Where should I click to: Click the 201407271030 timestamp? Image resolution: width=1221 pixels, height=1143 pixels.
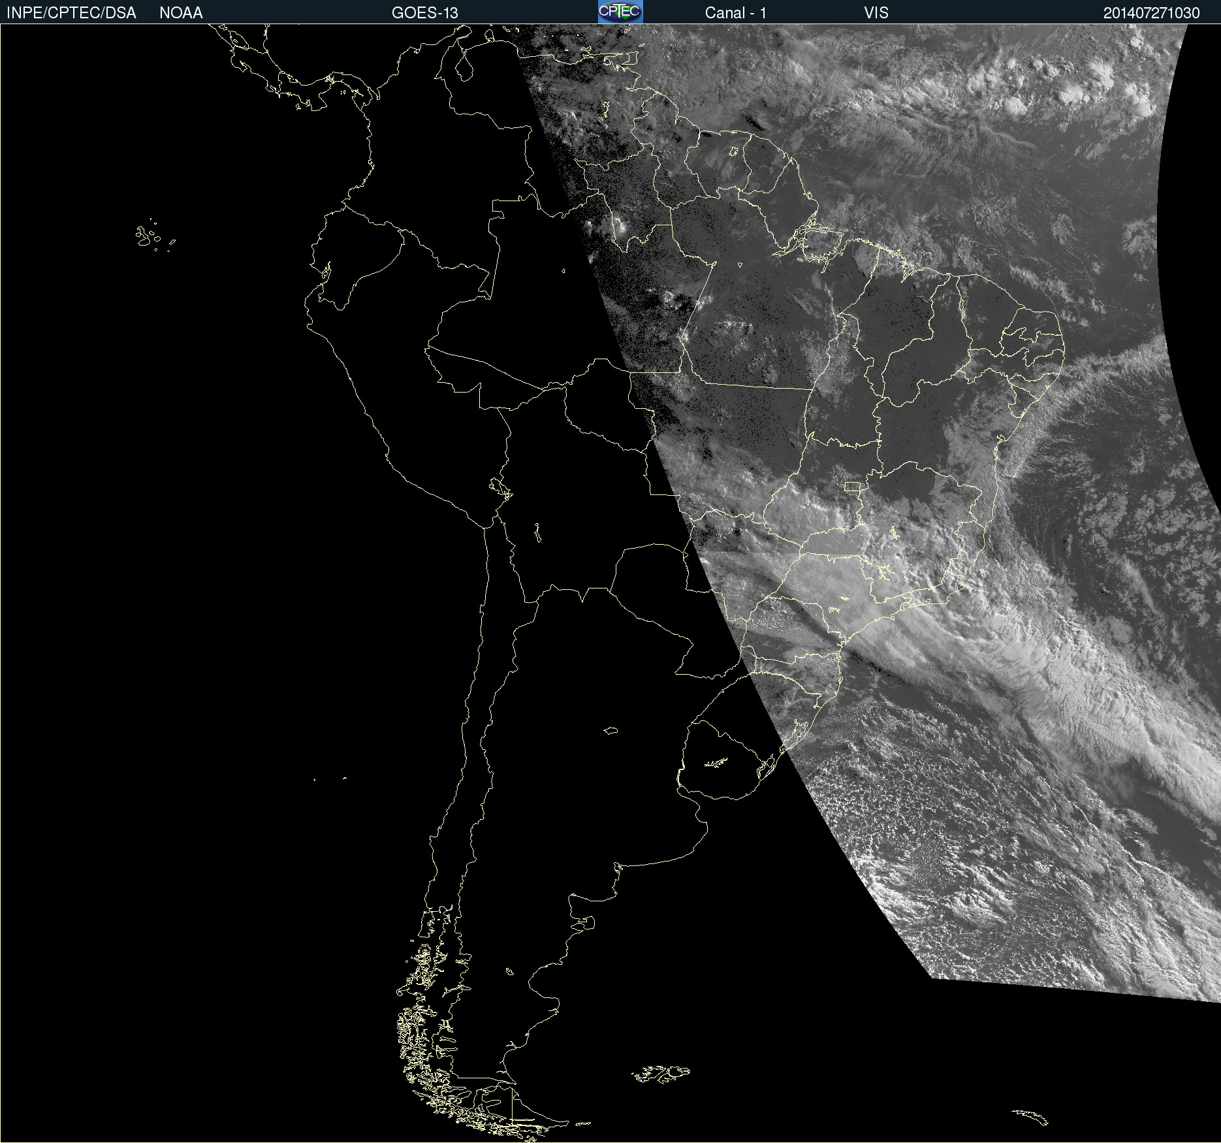pos(1151,13)
